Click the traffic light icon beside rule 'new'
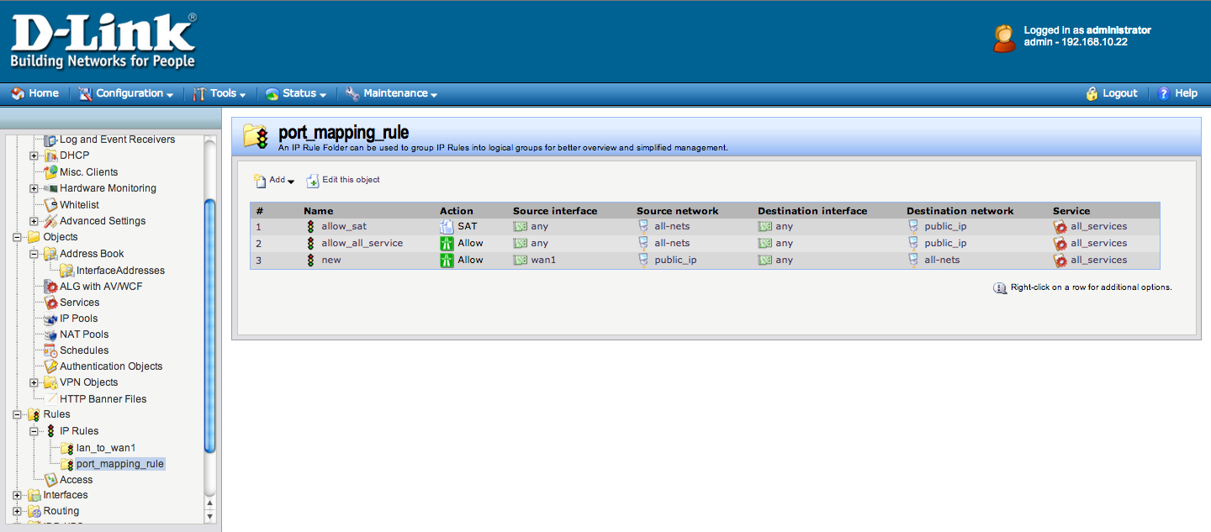 point(310,260)
